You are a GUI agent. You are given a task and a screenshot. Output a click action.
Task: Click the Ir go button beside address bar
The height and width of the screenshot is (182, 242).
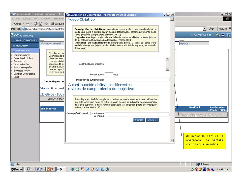pyautogui.click(x=211, y=29)
